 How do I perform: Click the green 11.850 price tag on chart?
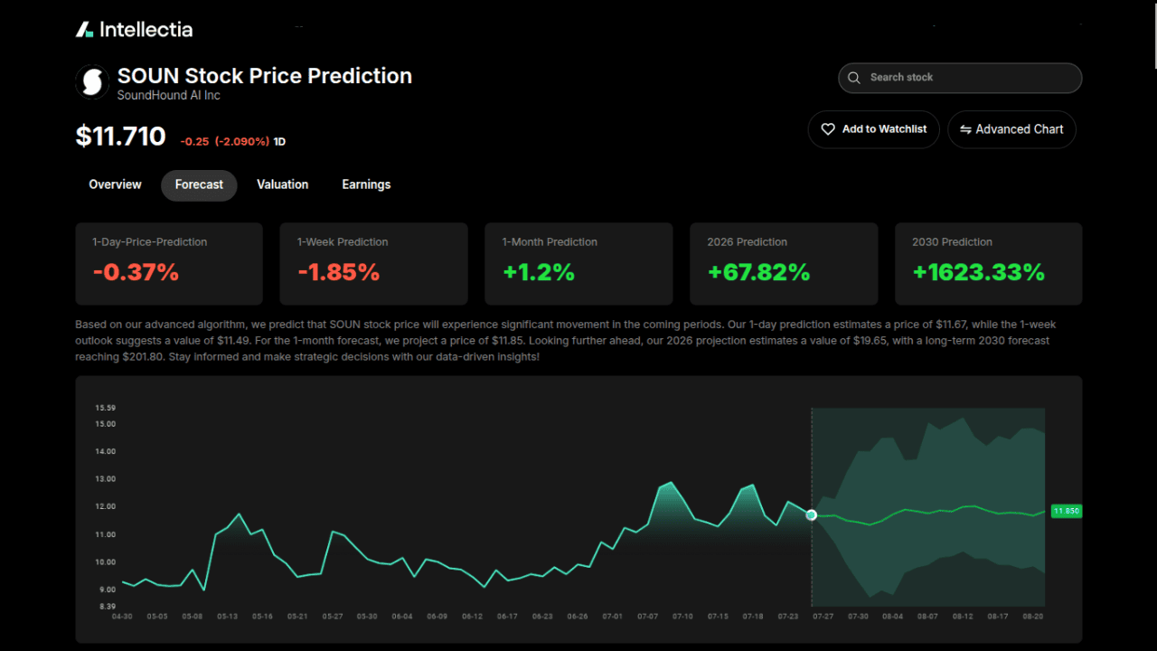point(1067,511)
